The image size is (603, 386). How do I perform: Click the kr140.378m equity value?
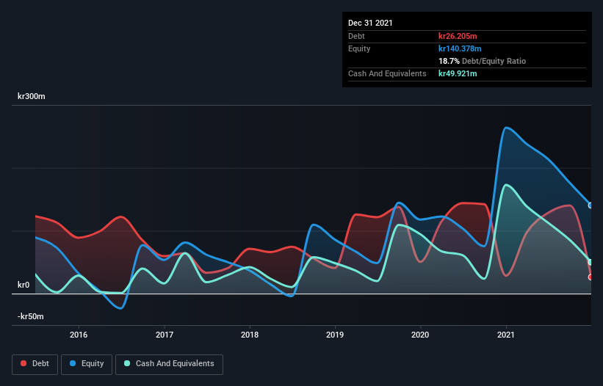point(460,48)
